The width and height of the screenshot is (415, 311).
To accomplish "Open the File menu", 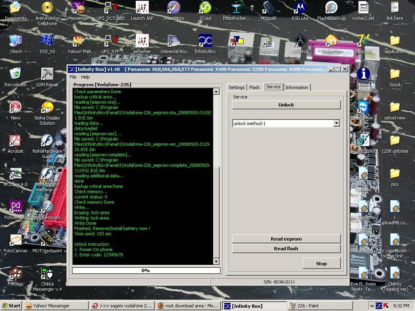I will 73,77.
